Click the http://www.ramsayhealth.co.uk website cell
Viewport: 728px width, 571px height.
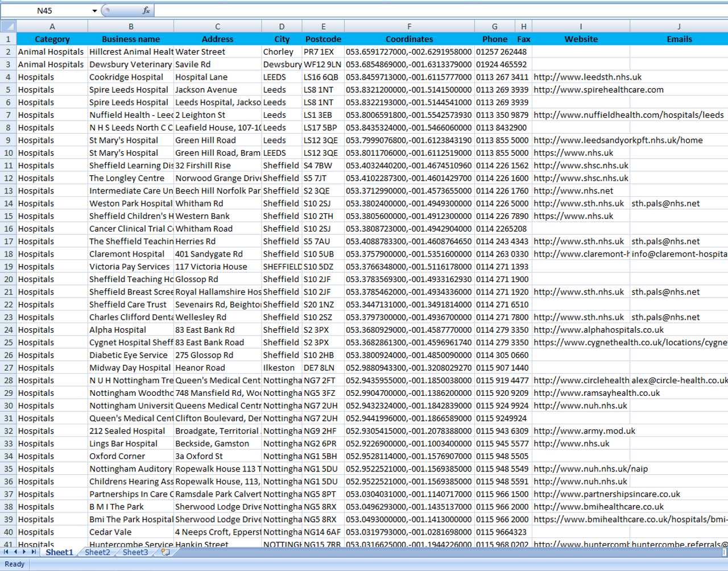581,393
